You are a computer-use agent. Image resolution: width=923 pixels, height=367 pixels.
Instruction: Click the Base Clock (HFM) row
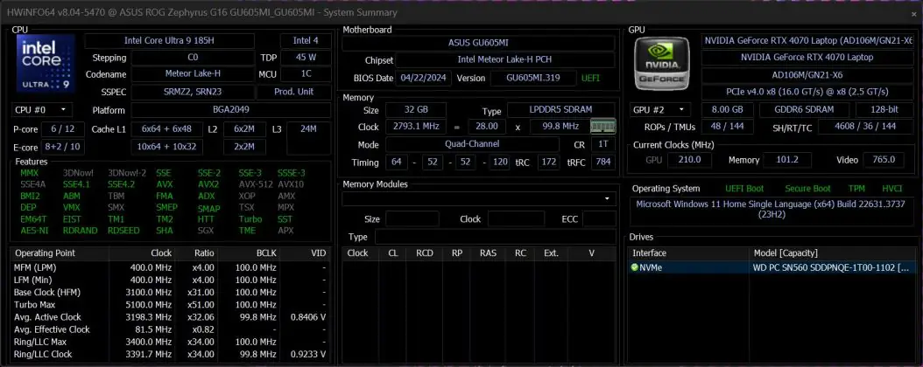coord(171,293)
